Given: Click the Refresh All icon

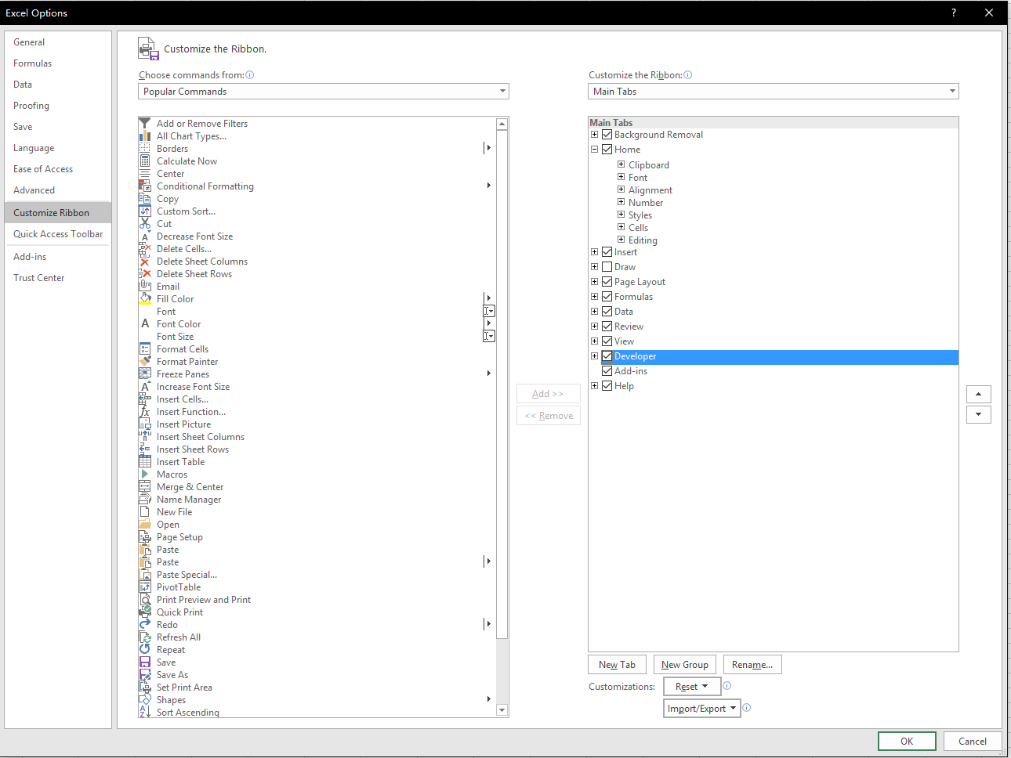Looking at the screenshot, I should pyautogui.click(x=145, y=637).
